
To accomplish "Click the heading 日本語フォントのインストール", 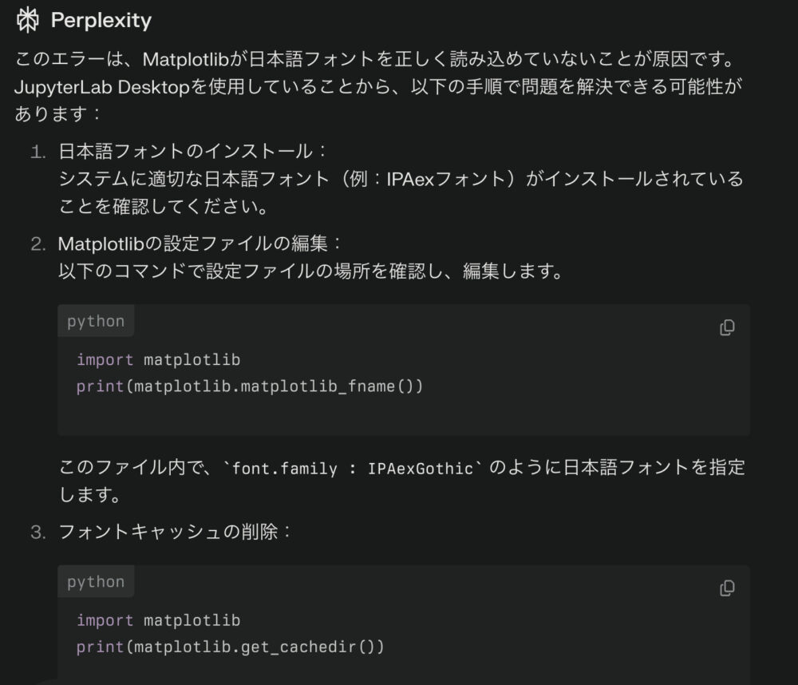I will coord(192,151).
